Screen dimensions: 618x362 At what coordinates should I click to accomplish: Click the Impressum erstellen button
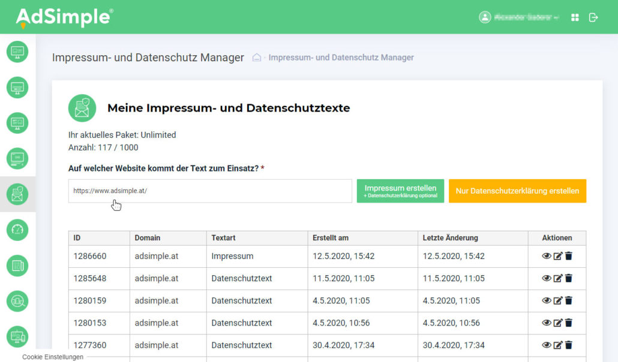point(400,191)
